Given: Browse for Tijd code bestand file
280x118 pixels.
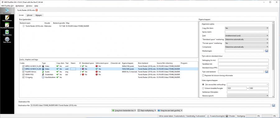Looking at the screenshot, I should (x=267, y=72).
